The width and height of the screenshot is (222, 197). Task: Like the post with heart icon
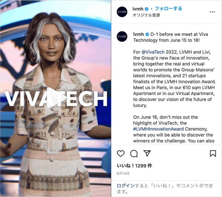coord(121,153)
